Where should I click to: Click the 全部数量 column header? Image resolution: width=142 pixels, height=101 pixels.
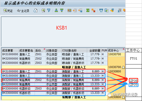pyautogui.click(x=94, y=50)
